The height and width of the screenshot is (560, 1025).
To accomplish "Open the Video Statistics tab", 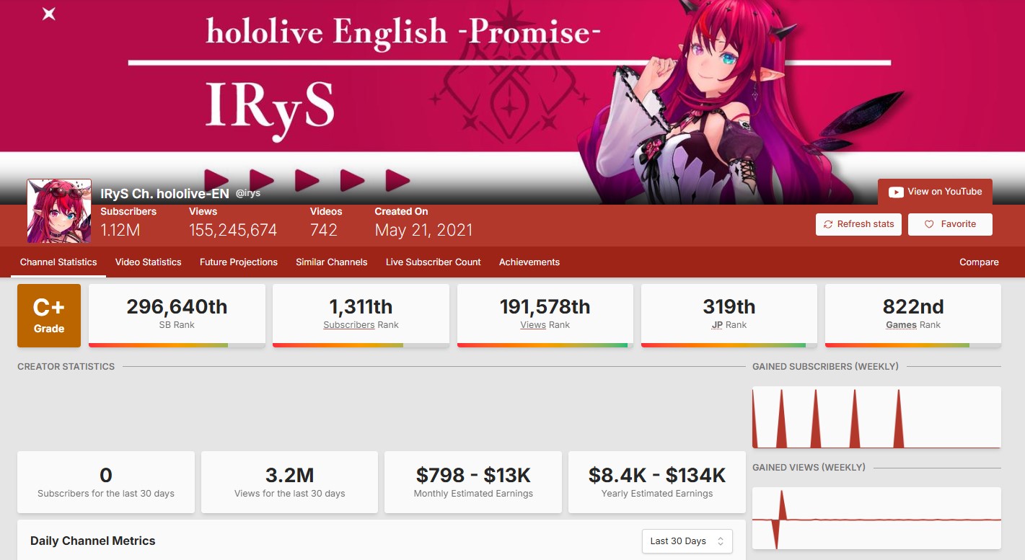I will point(149,262).
